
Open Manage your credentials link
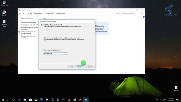[x=28, y=22]
